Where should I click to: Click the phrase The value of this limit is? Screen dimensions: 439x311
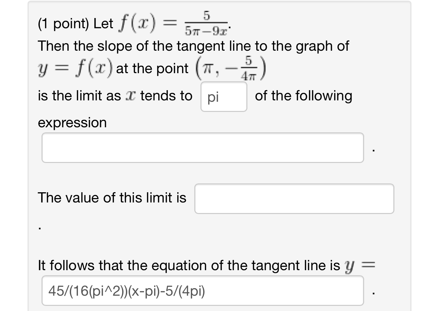(x=112, y=197)
